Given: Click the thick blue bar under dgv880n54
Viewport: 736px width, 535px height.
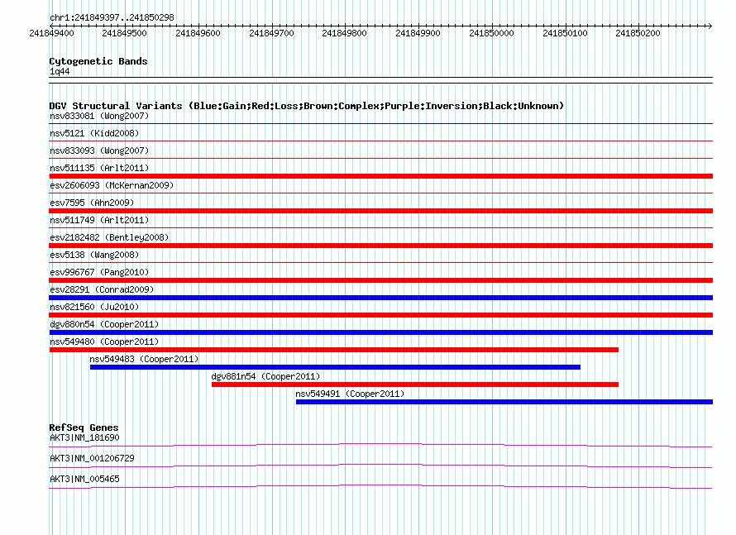Looking at the screenshot, I should pyautogui.click(x=380, y=332).
